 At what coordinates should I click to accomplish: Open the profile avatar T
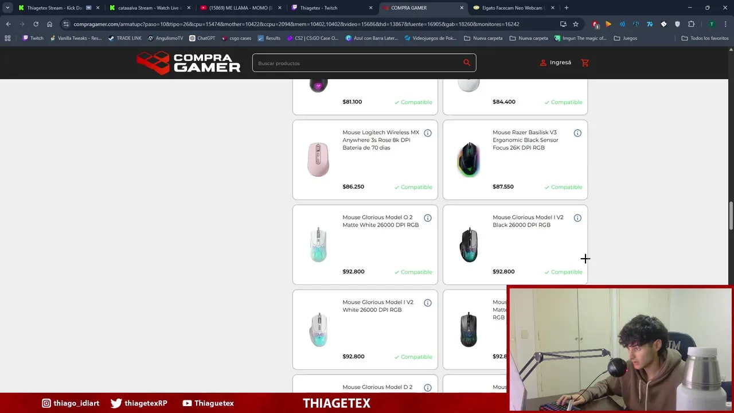click(712, 24)
